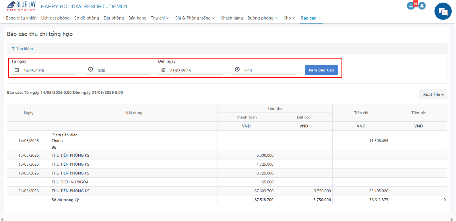This screenshot has height=221, width=456.
Task: Open the notification bell with 68 badge
Action: point(411,6)
